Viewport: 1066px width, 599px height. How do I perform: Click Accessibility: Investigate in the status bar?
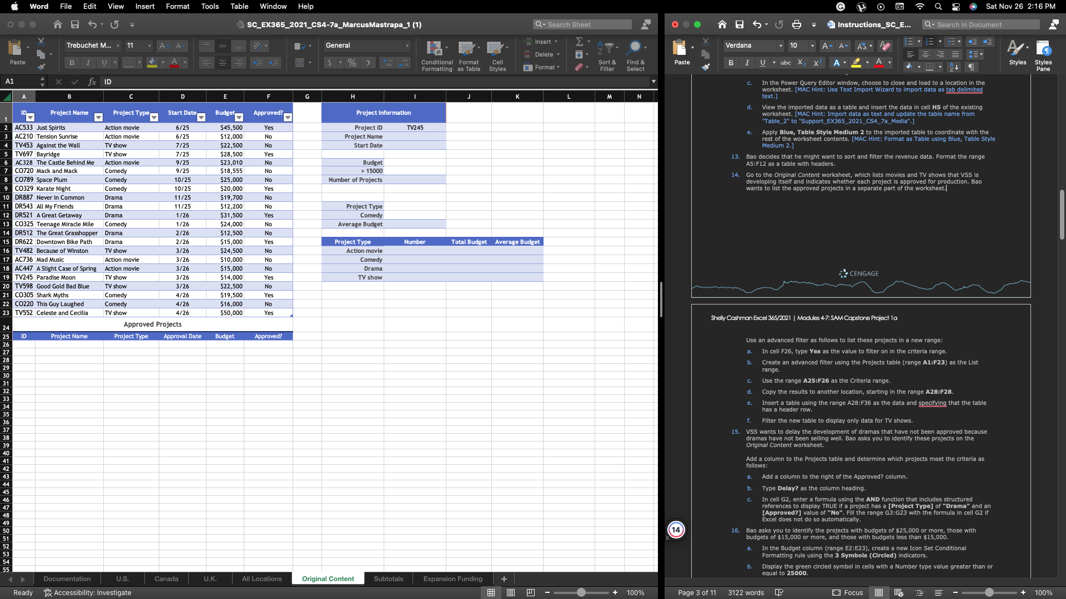pyautogui.click(x=92, y=592)
